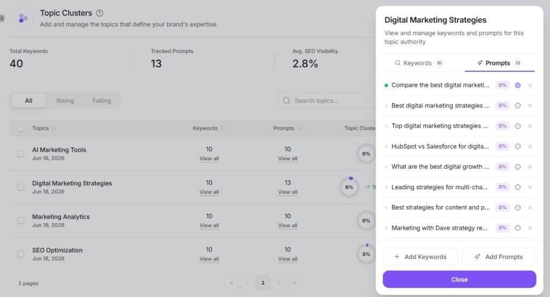The image size is (550, 297).
Task: Click the Topic Clusters help question-mark icon
Action: pyautogui.click(x=99, y=13)
